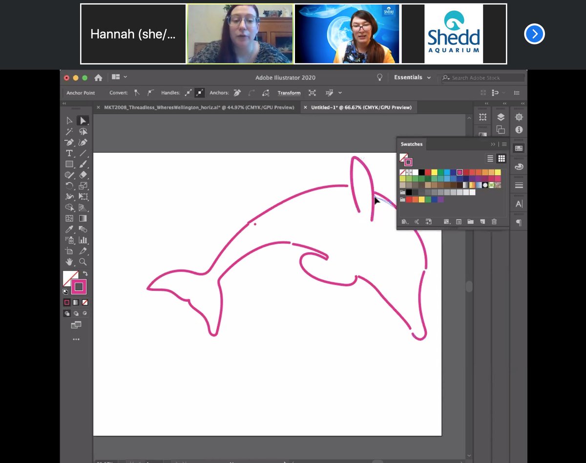Viewport: 586px width, 463px height.
Task: Select the Free Transform tool
Action: [83, 197]
